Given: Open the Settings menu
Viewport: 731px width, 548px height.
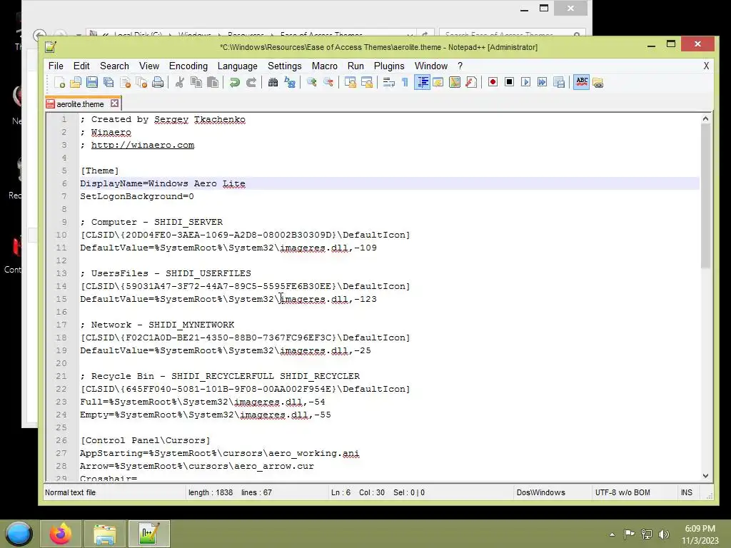Looking at the screenshot, I should tap(284, 66).
